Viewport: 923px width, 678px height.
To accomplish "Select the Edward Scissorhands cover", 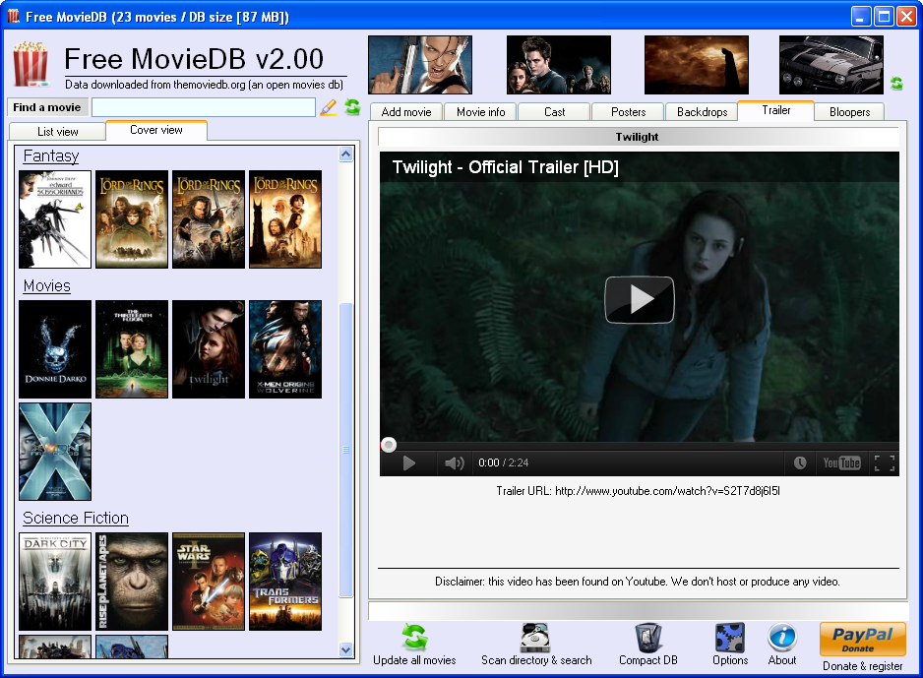I will (x=55, y=219).
